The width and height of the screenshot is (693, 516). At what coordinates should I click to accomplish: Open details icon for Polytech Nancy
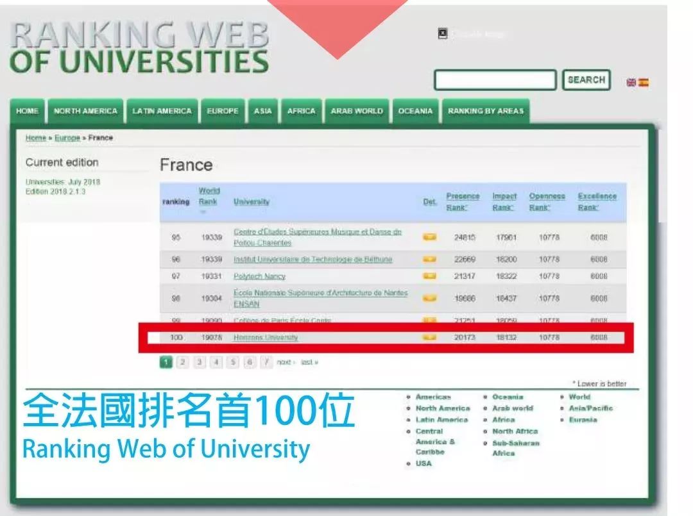[x=429, y=276]
